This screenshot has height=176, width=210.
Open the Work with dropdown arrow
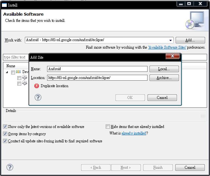tap(170, 40)
